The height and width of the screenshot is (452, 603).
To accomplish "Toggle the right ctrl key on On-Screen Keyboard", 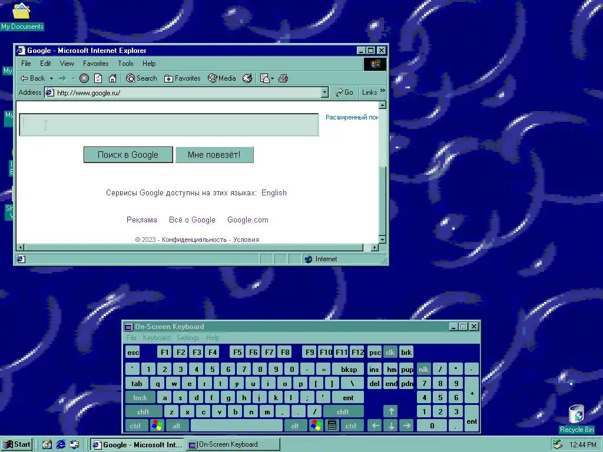I will [351, 426].
